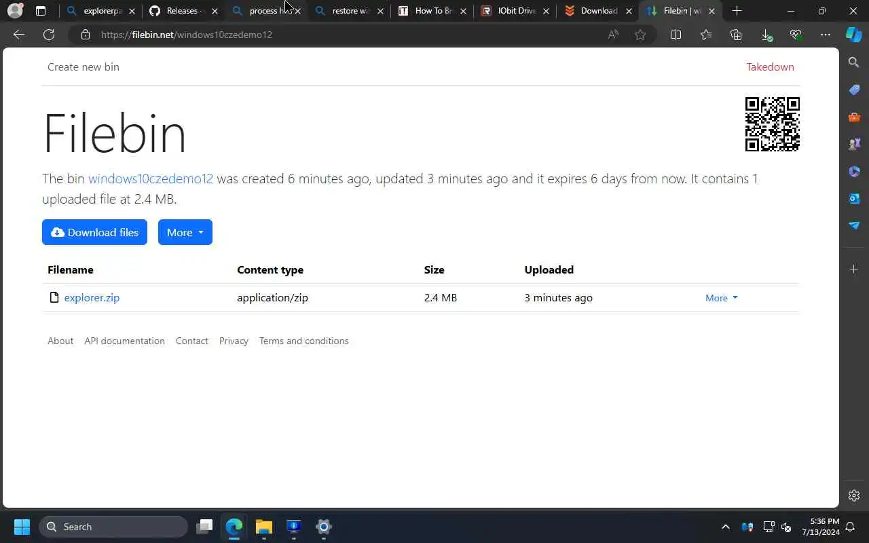Show hidden system tray icons chevron
Screen dimensions: 869x543
(725, 527)
